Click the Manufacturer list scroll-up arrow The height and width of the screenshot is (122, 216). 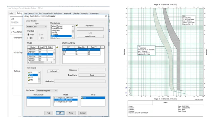coord(73,26)
